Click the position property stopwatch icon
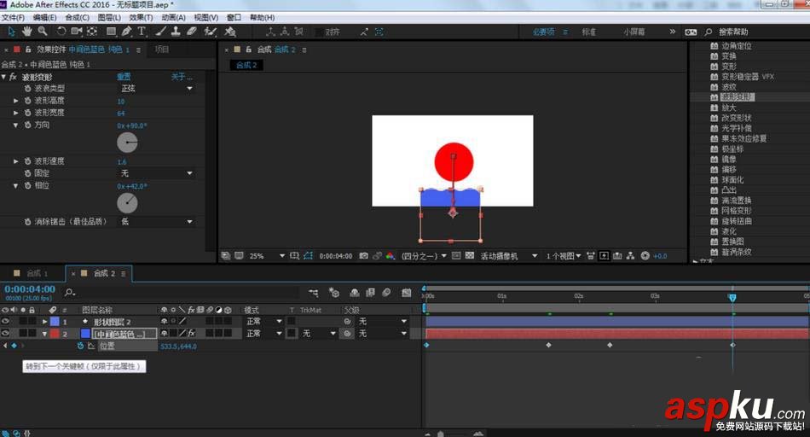This screenshot has width=810, height=437. click(x=81, y=346)
